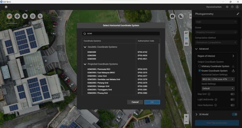Click the recenter target map icon
242x128 pixels.
point(17,16)
